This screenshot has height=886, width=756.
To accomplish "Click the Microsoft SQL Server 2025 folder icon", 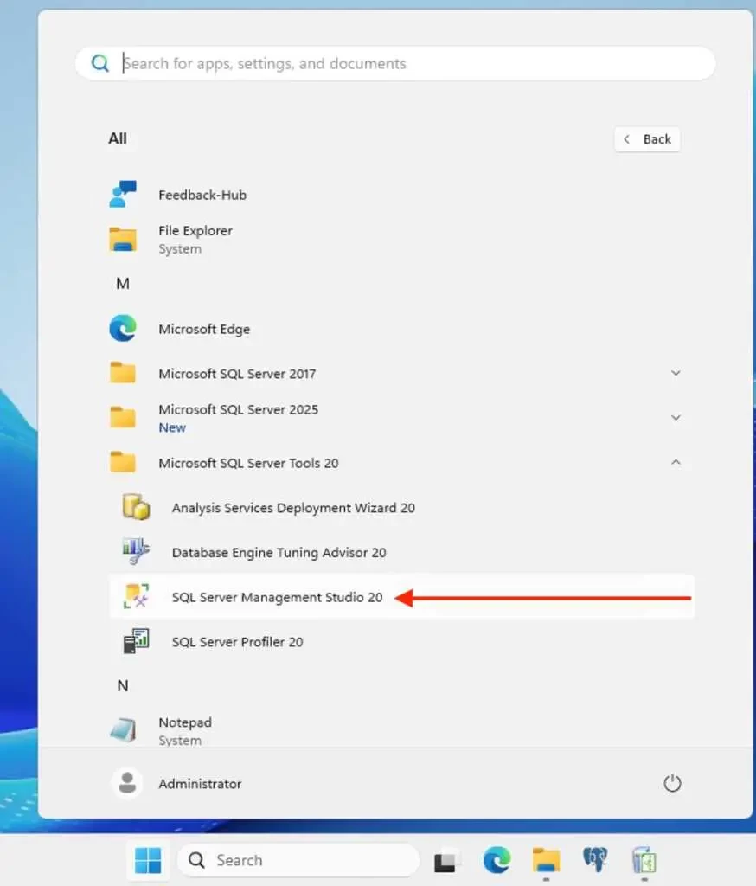I will 123,418.
